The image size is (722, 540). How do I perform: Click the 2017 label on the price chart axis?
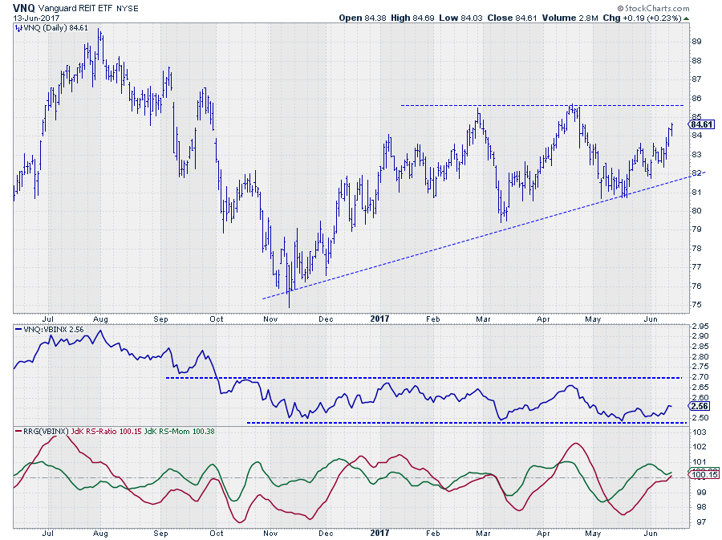[x=381, y=319]
